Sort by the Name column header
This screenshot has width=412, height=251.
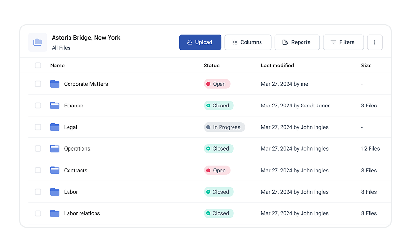[x=57, y=66]
